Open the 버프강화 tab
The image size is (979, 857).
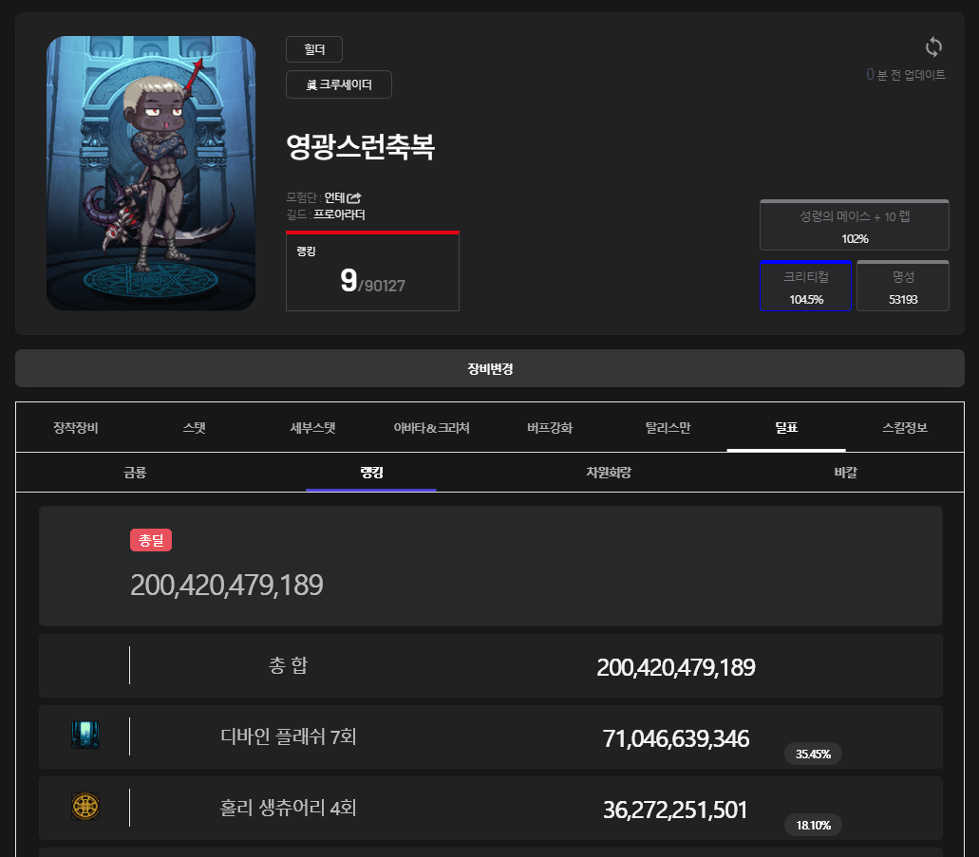550,427
